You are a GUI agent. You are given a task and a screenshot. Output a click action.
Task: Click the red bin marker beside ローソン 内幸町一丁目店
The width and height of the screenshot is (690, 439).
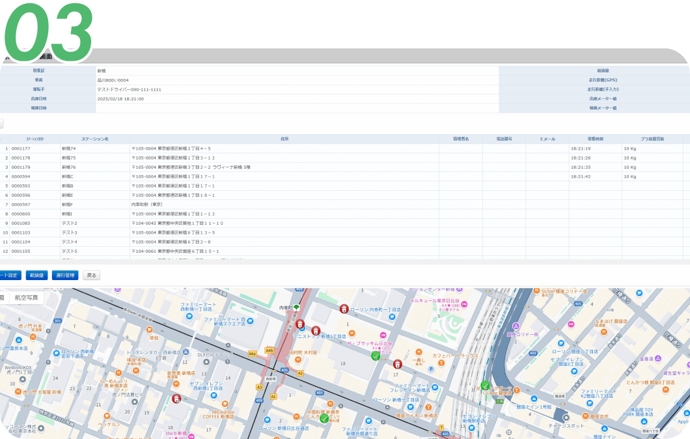344,309
